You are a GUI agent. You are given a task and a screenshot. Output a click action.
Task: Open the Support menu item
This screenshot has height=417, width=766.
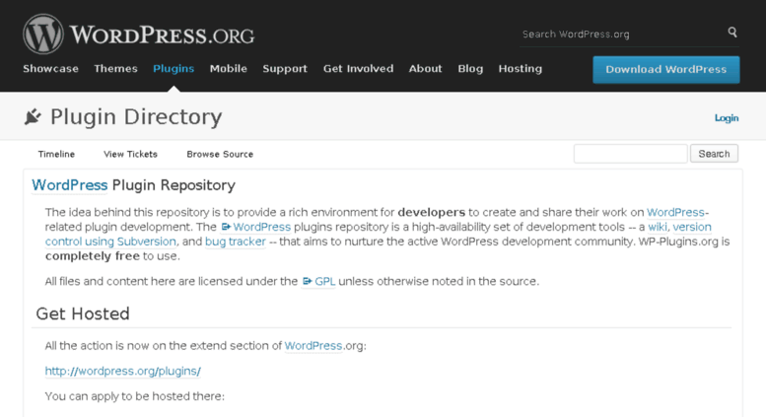pos(285,69)
